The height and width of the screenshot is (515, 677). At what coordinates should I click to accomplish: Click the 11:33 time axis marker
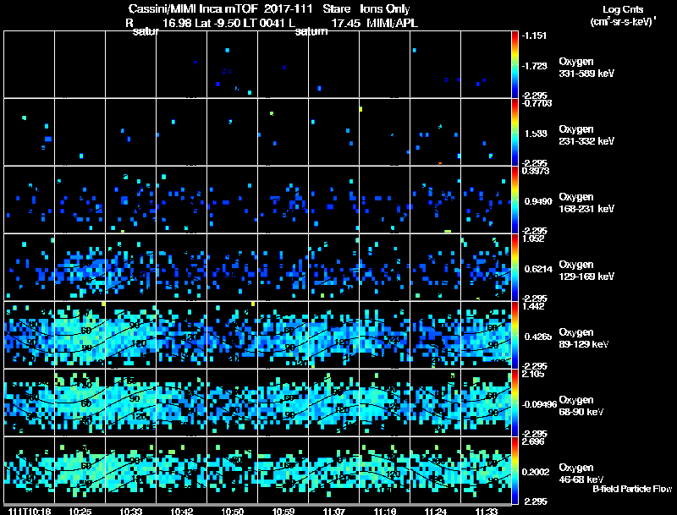tap(487, 511)
